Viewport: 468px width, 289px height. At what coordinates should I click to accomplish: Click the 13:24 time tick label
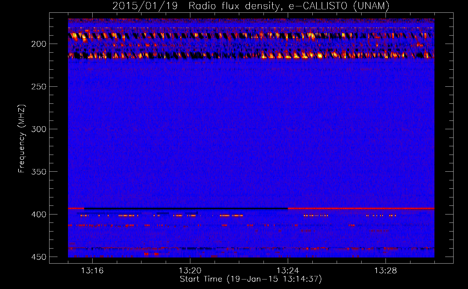[288, 271]
